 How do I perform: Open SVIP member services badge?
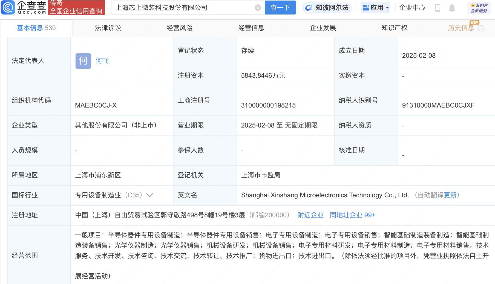[479, 8]
